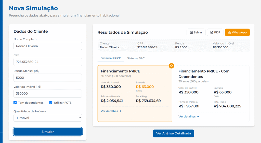Image resolution: width=261 pixels, height=143 pixels.
Task: Open the Quantidade de Imóveis dropdown
Action: (x=48, y=118)
